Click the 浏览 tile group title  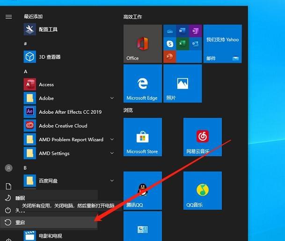coord(128,110)
